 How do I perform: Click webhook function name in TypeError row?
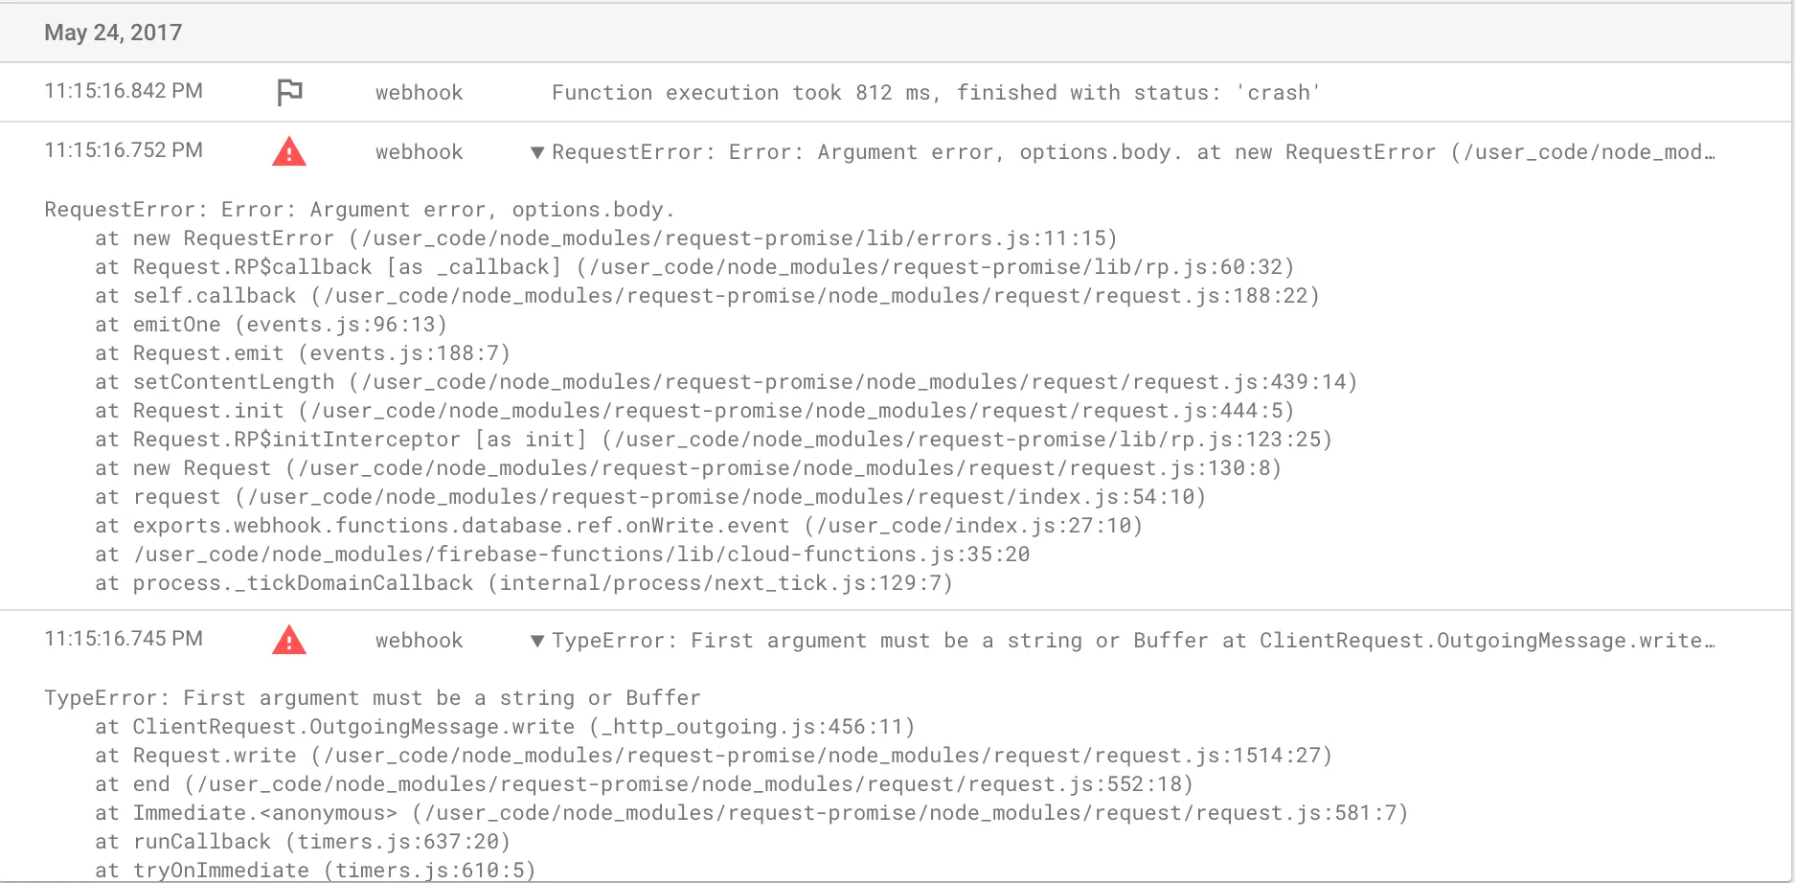(419, 641)
